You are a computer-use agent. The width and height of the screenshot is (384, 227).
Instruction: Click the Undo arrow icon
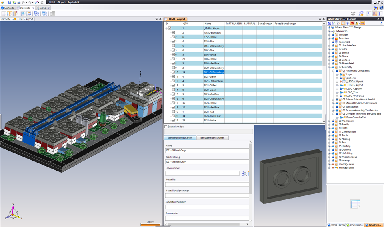pyautogui.click(x=24, y=2)
